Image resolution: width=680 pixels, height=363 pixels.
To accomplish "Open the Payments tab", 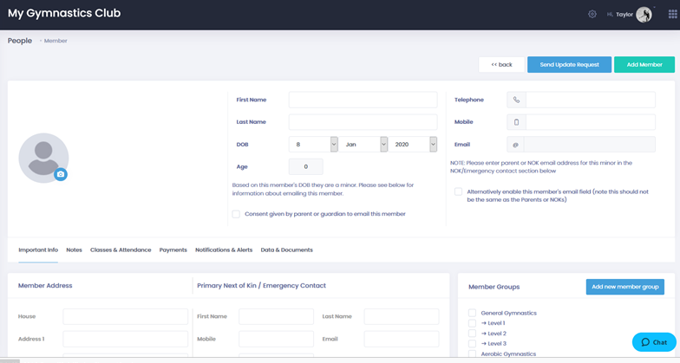I will coord(173,250).
